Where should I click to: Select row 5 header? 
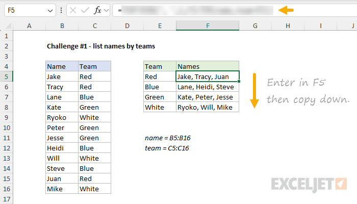tap(6, 76)
